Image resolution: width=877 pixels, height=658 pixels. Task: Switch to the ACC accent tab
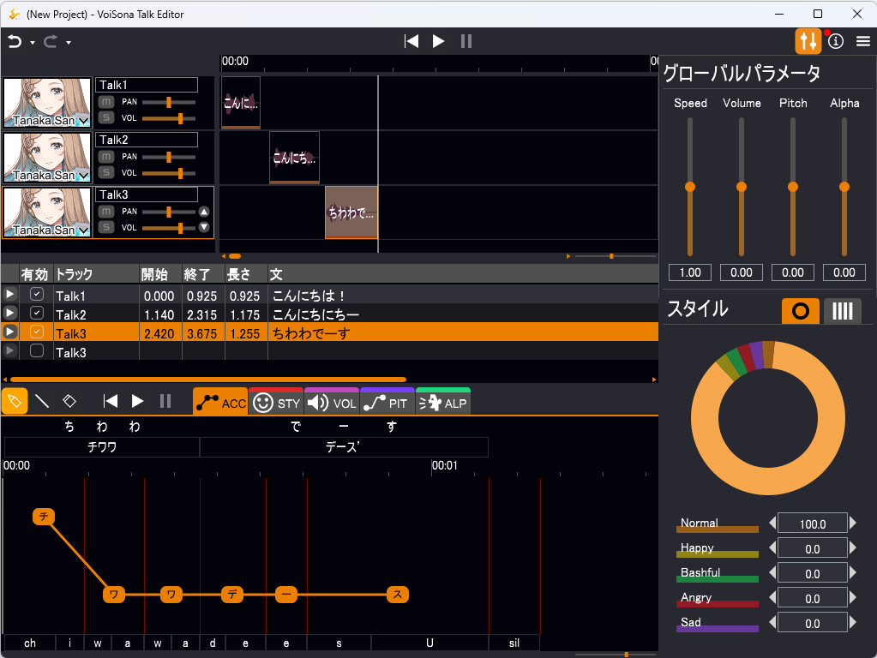pyautogui.click(x=220, y=401)
